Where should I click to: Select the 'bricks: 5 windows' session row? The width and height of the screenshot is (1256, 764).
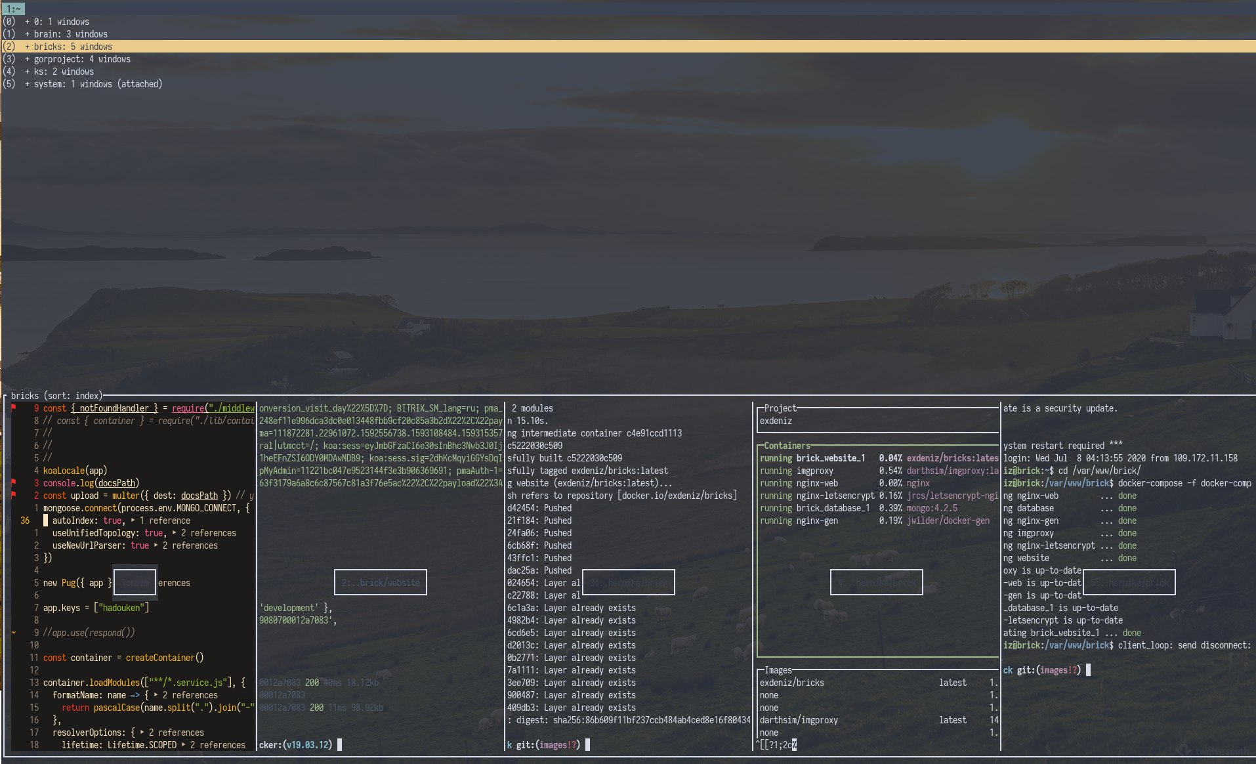tap(628, 47)
